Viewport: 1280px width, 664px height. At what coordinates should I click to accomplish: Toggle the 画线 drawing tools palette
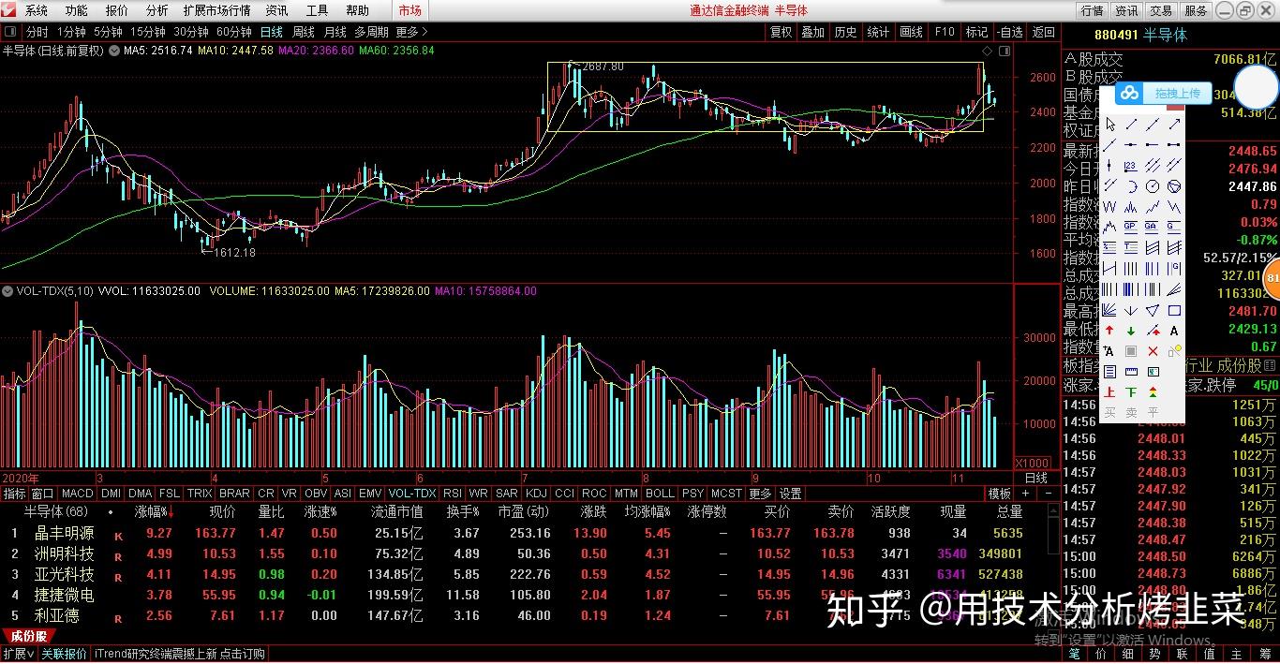tap(912, 32)
